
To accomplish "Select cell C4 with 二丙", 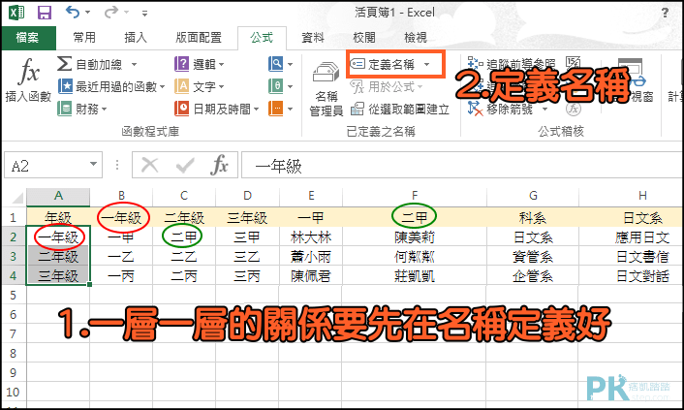I will pos(184,276).
